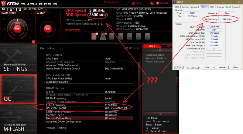Switch to the HELP tab
This screenshot has height=134, width=243.
(152, 46)
